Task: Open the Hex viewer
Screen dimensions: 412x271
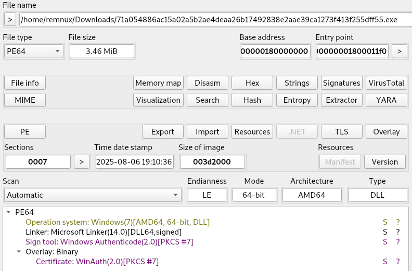Action: 252,83
